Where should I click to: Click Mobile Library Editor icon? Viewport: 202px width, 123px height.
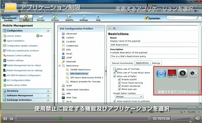pyautogui.click(x=5, y=85)
